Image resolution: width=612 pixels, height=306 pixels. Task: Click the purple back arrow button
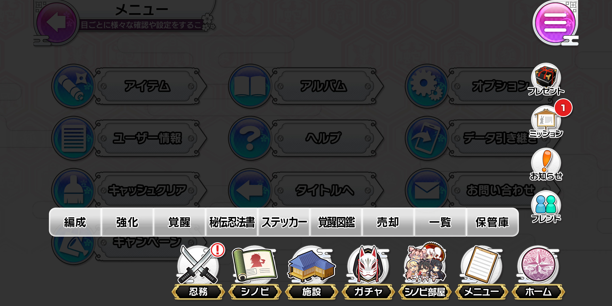[x=56, y=23]
